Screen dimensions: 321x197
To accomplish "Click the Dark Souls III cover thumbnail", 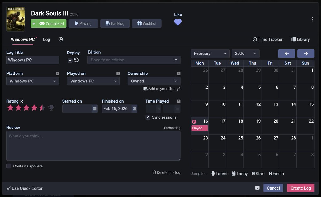I will (x=16, y=19).
